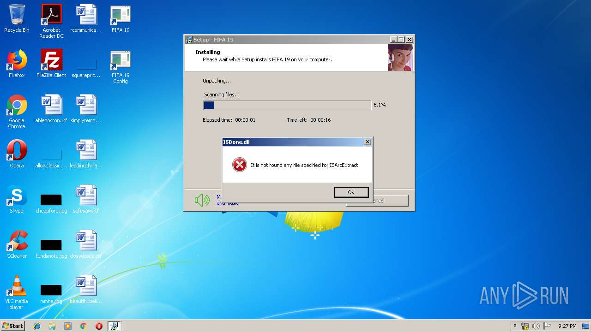Select the CCleaner desktop icon

point(17,244)
